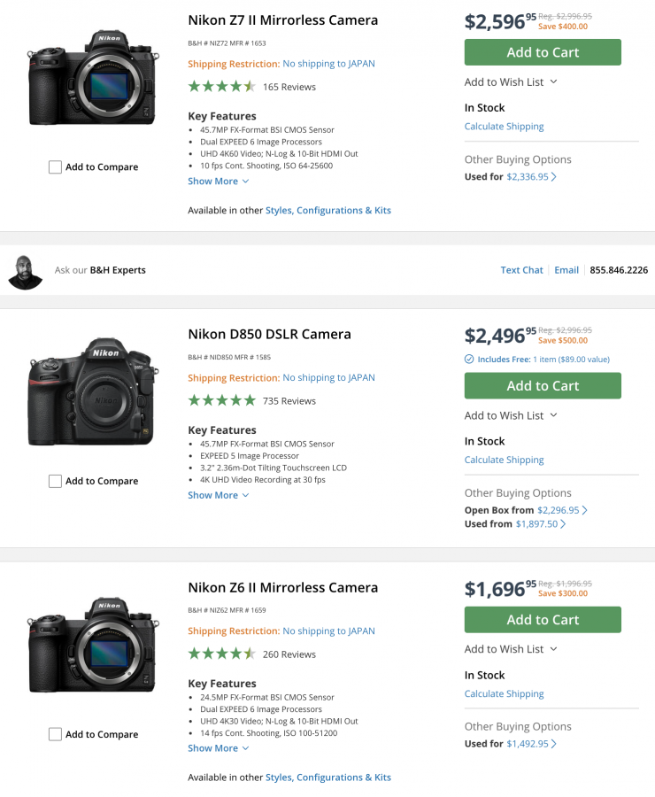This screenshot has width=655, height=797.
Task: Add Nikon Z7 II to cart
Action: (x=543, y=52)
